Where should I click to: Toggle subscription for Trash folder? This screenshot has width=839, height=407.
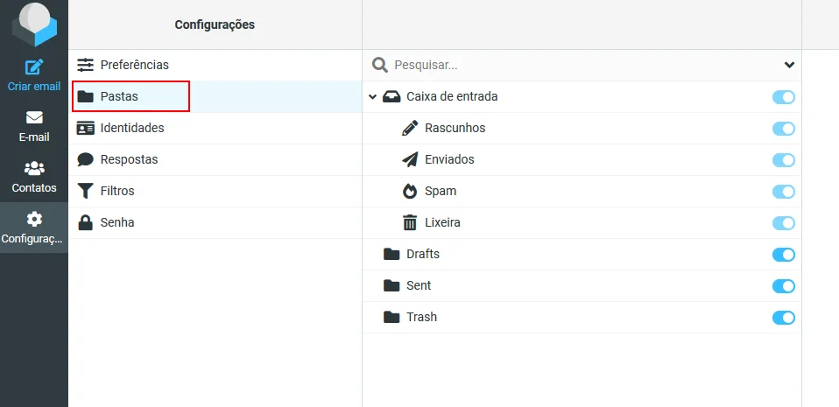coord(783,318)
